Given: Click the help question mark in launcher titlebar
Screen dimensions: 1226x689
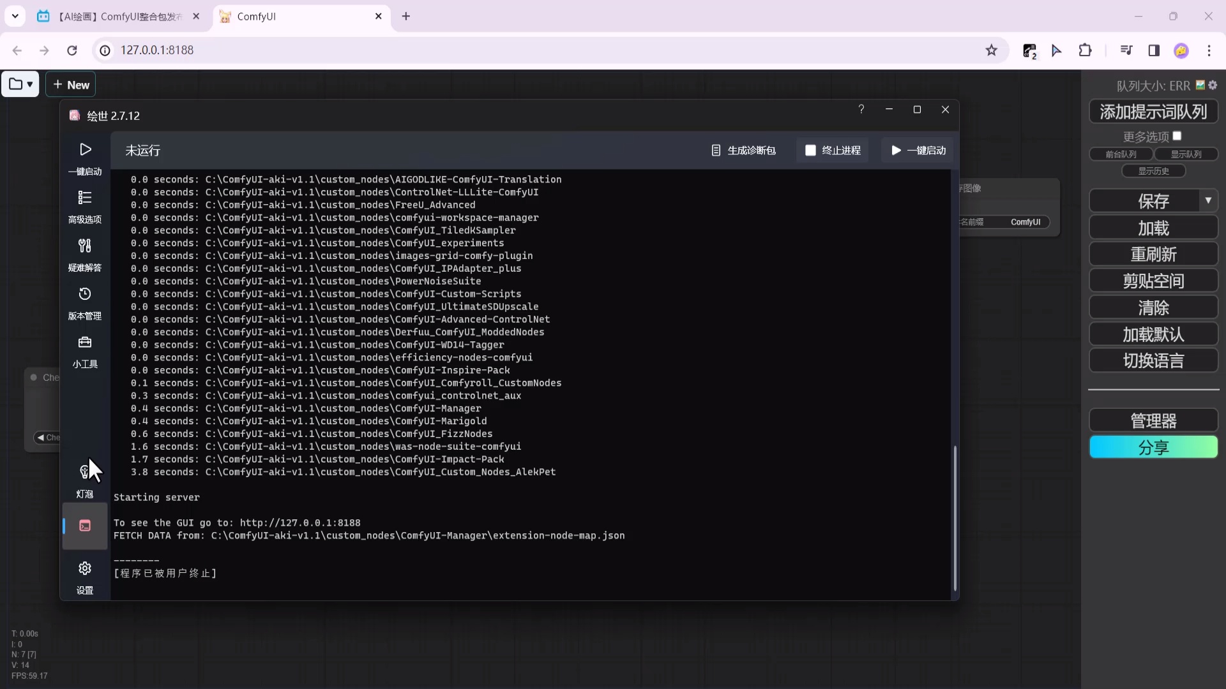Looking at the screenshot, I should pyautogui.click(x=861, y=110).
